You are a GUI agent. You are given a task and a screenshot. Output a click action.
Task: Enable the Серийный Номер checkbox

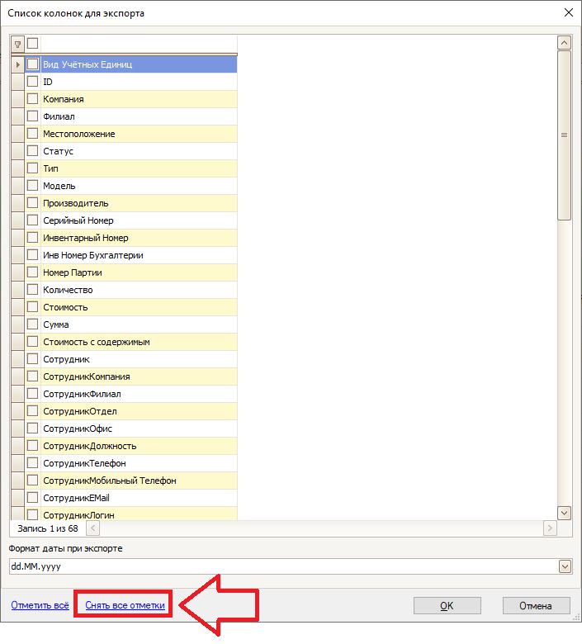(32, 220)
